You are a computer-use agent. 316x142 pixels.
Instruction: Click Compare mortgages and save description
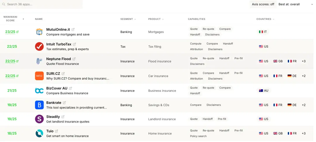click(68, 34)
